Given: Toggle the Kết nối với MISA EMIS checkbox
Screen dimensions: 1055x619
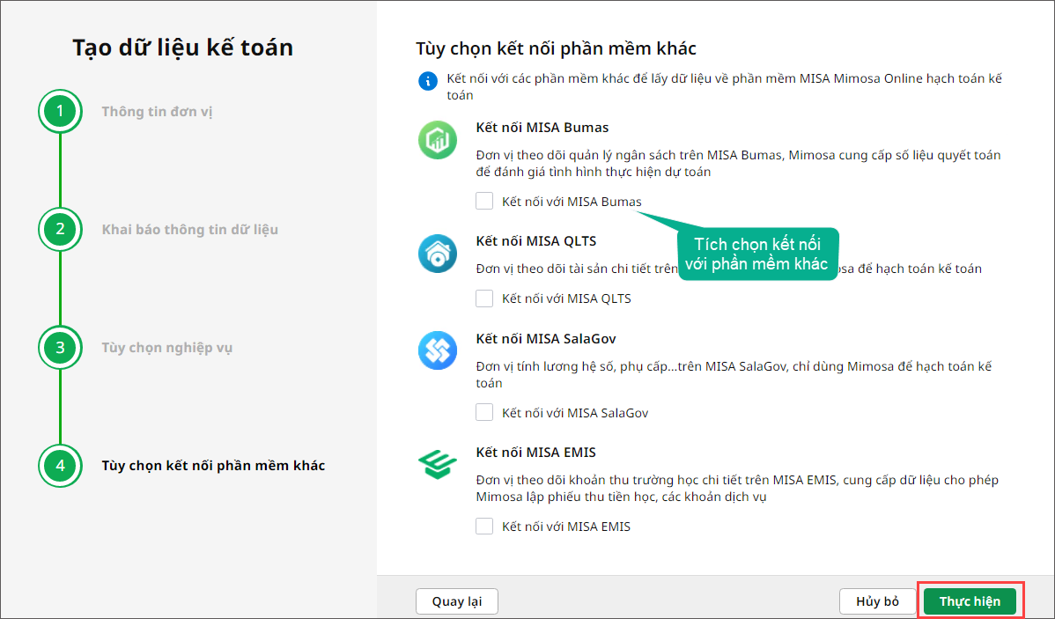Looking at the screenshot, I should (484, 527).
